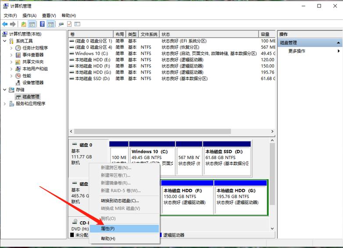Click the toolbar icon left of red check

click(x=61, y=24)
